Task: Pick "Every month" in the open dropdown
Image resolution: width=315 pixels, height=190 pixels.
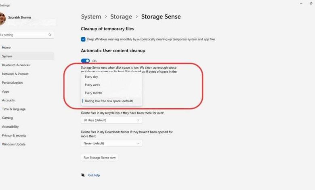Action: click(x=93, y=93)
